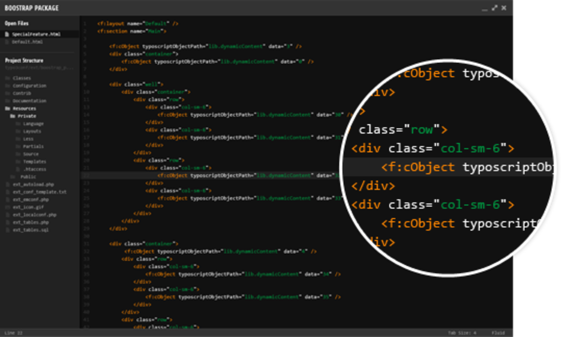Screen dimensions: 562x337
Task: Expand the Configuration folder
Action: (29, 86)
